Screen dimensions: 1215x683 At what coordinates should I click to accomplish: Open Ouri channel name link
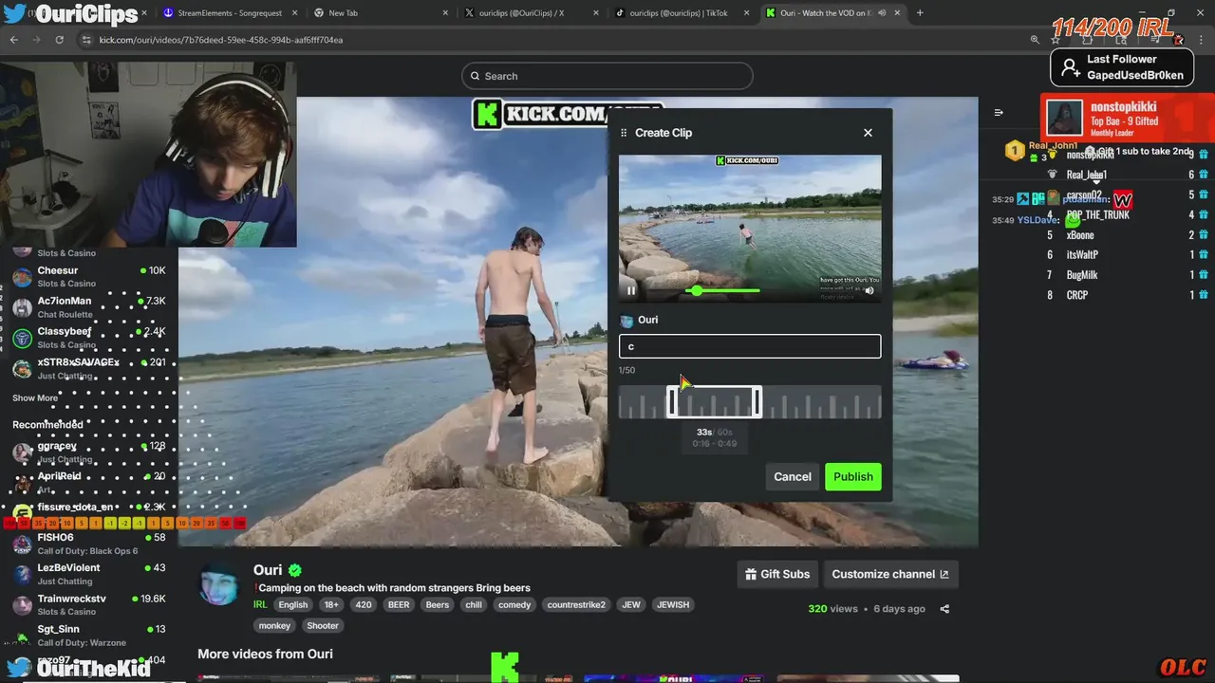[268, 570]
